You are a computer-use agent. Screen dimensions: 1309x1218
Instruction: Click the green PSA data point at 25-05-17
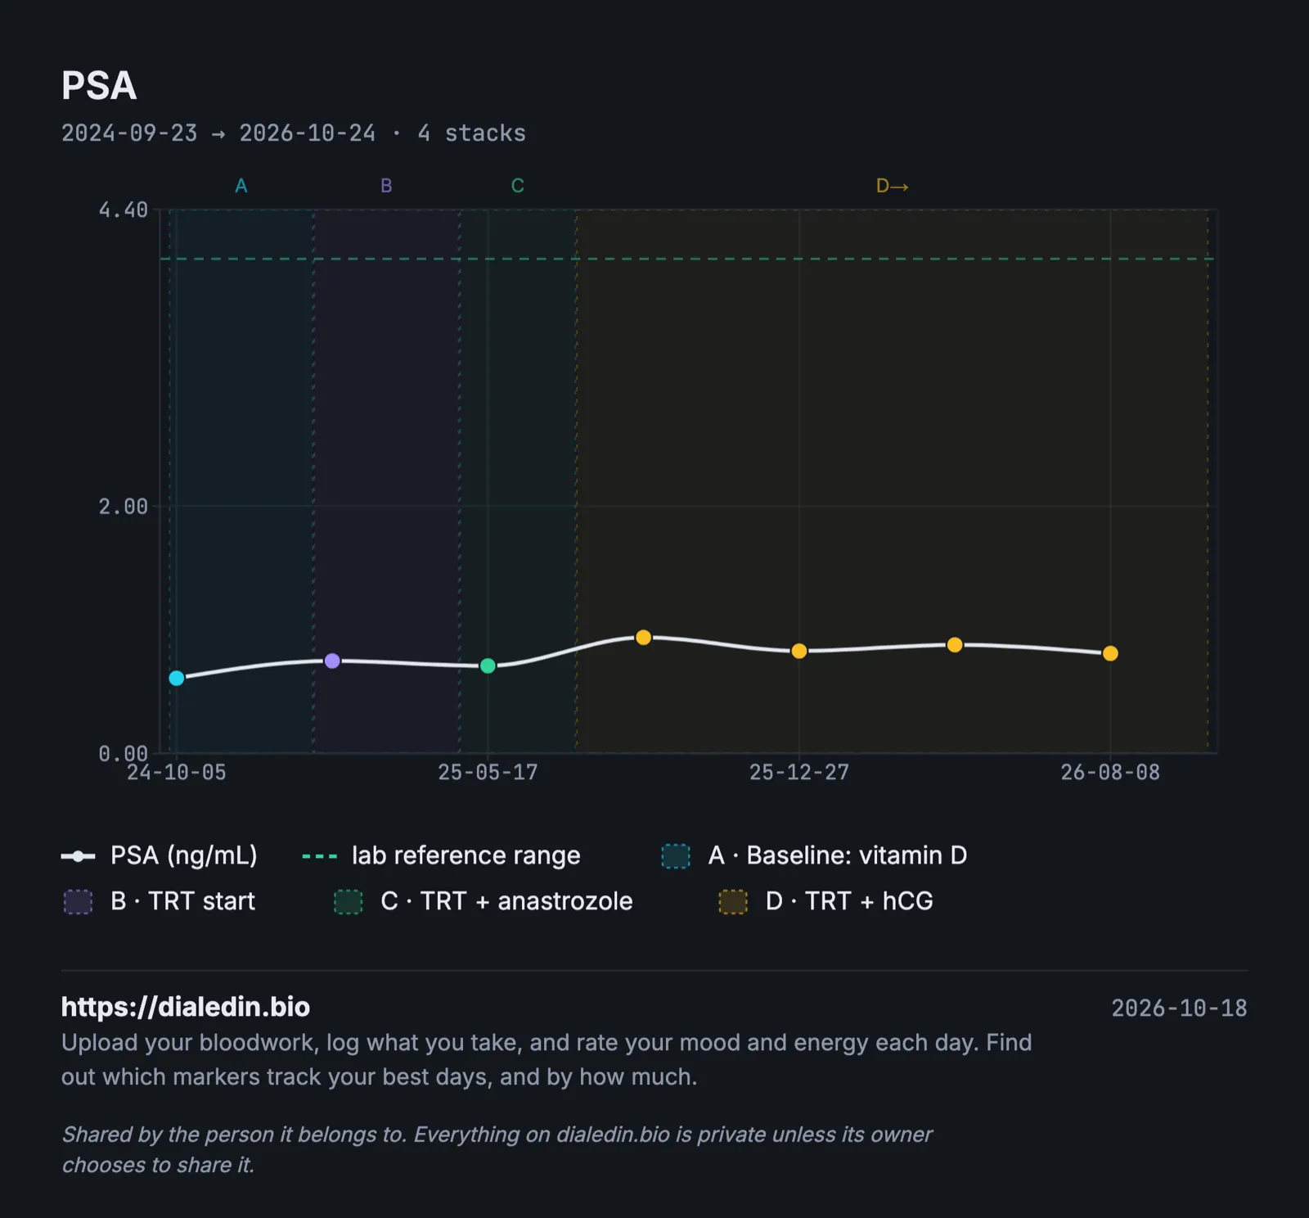tap(488, 666)
